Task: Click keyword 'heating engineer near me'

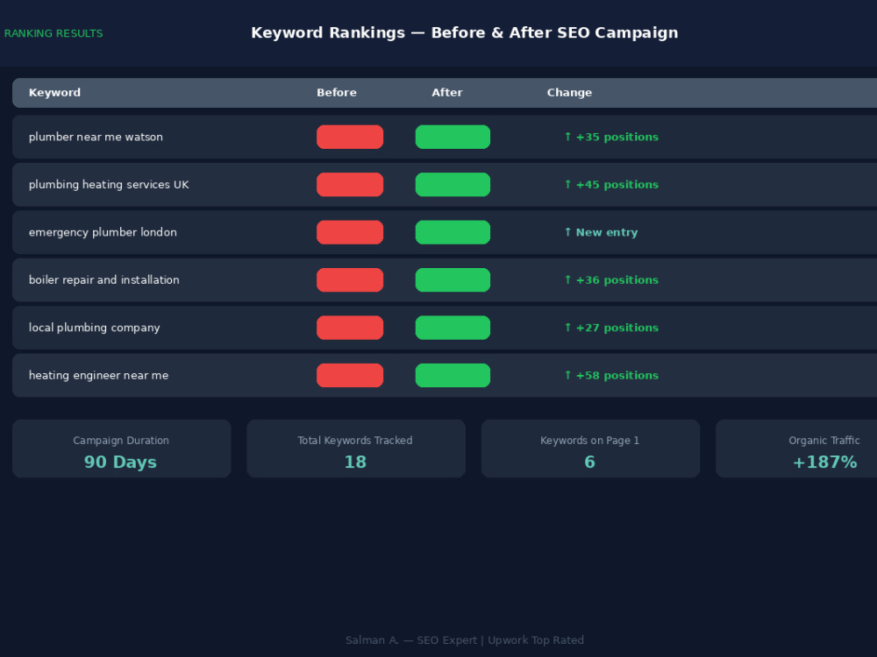Action: pos(98,376)
